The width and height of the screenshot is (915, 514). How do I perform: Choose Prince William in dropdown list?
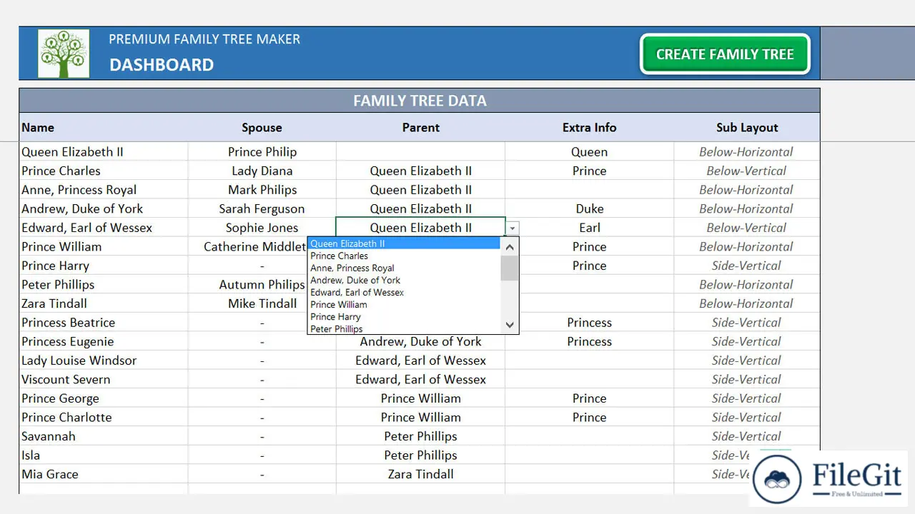(405, 304)
